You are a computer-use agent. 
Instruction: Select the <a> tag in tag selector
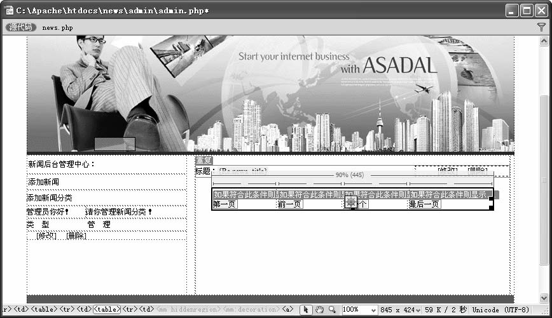point(287,309)
